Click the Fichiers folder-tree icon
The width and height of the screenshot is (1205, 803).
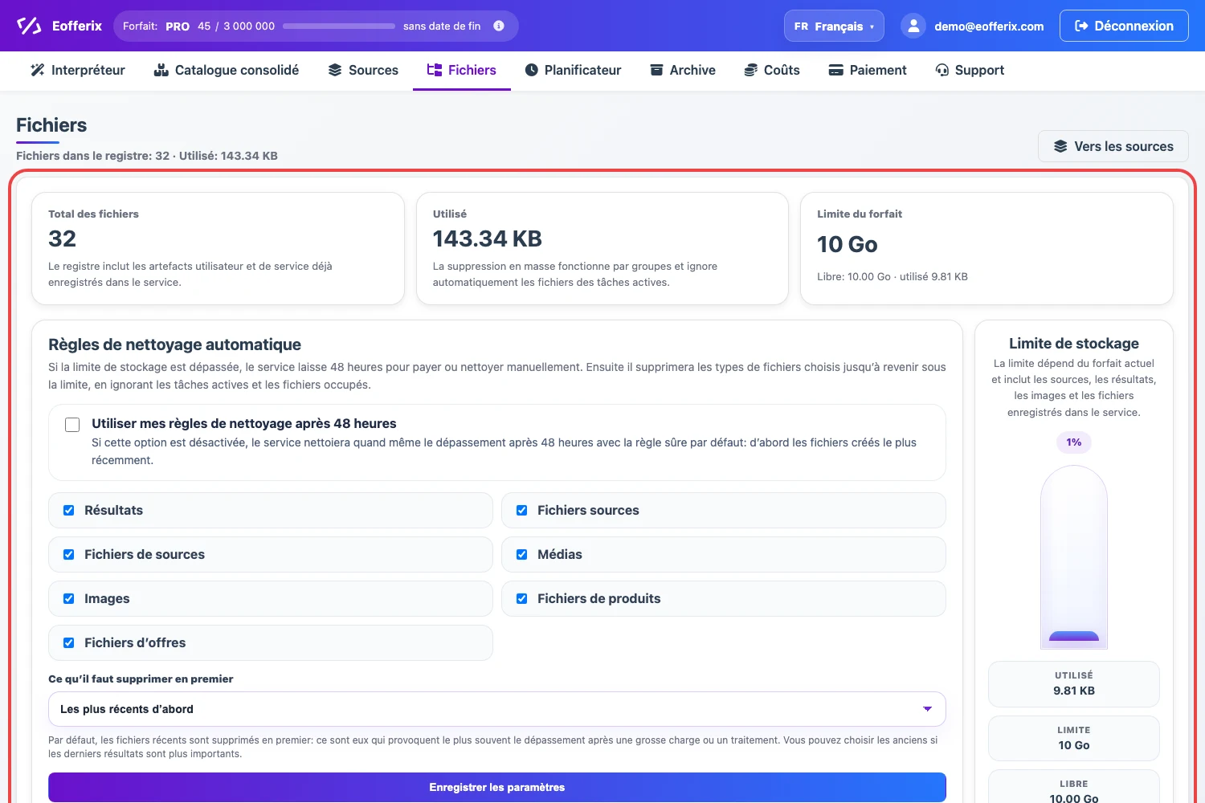tap(435, 70)
